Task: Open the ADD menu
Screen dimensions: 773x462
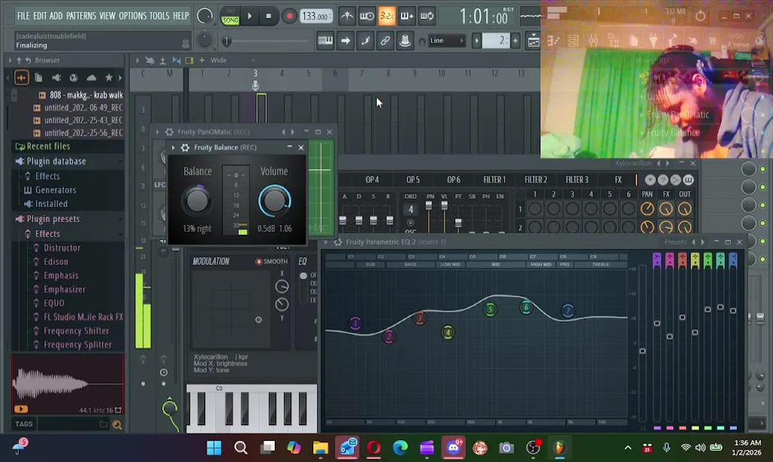Action: point(56,15)
